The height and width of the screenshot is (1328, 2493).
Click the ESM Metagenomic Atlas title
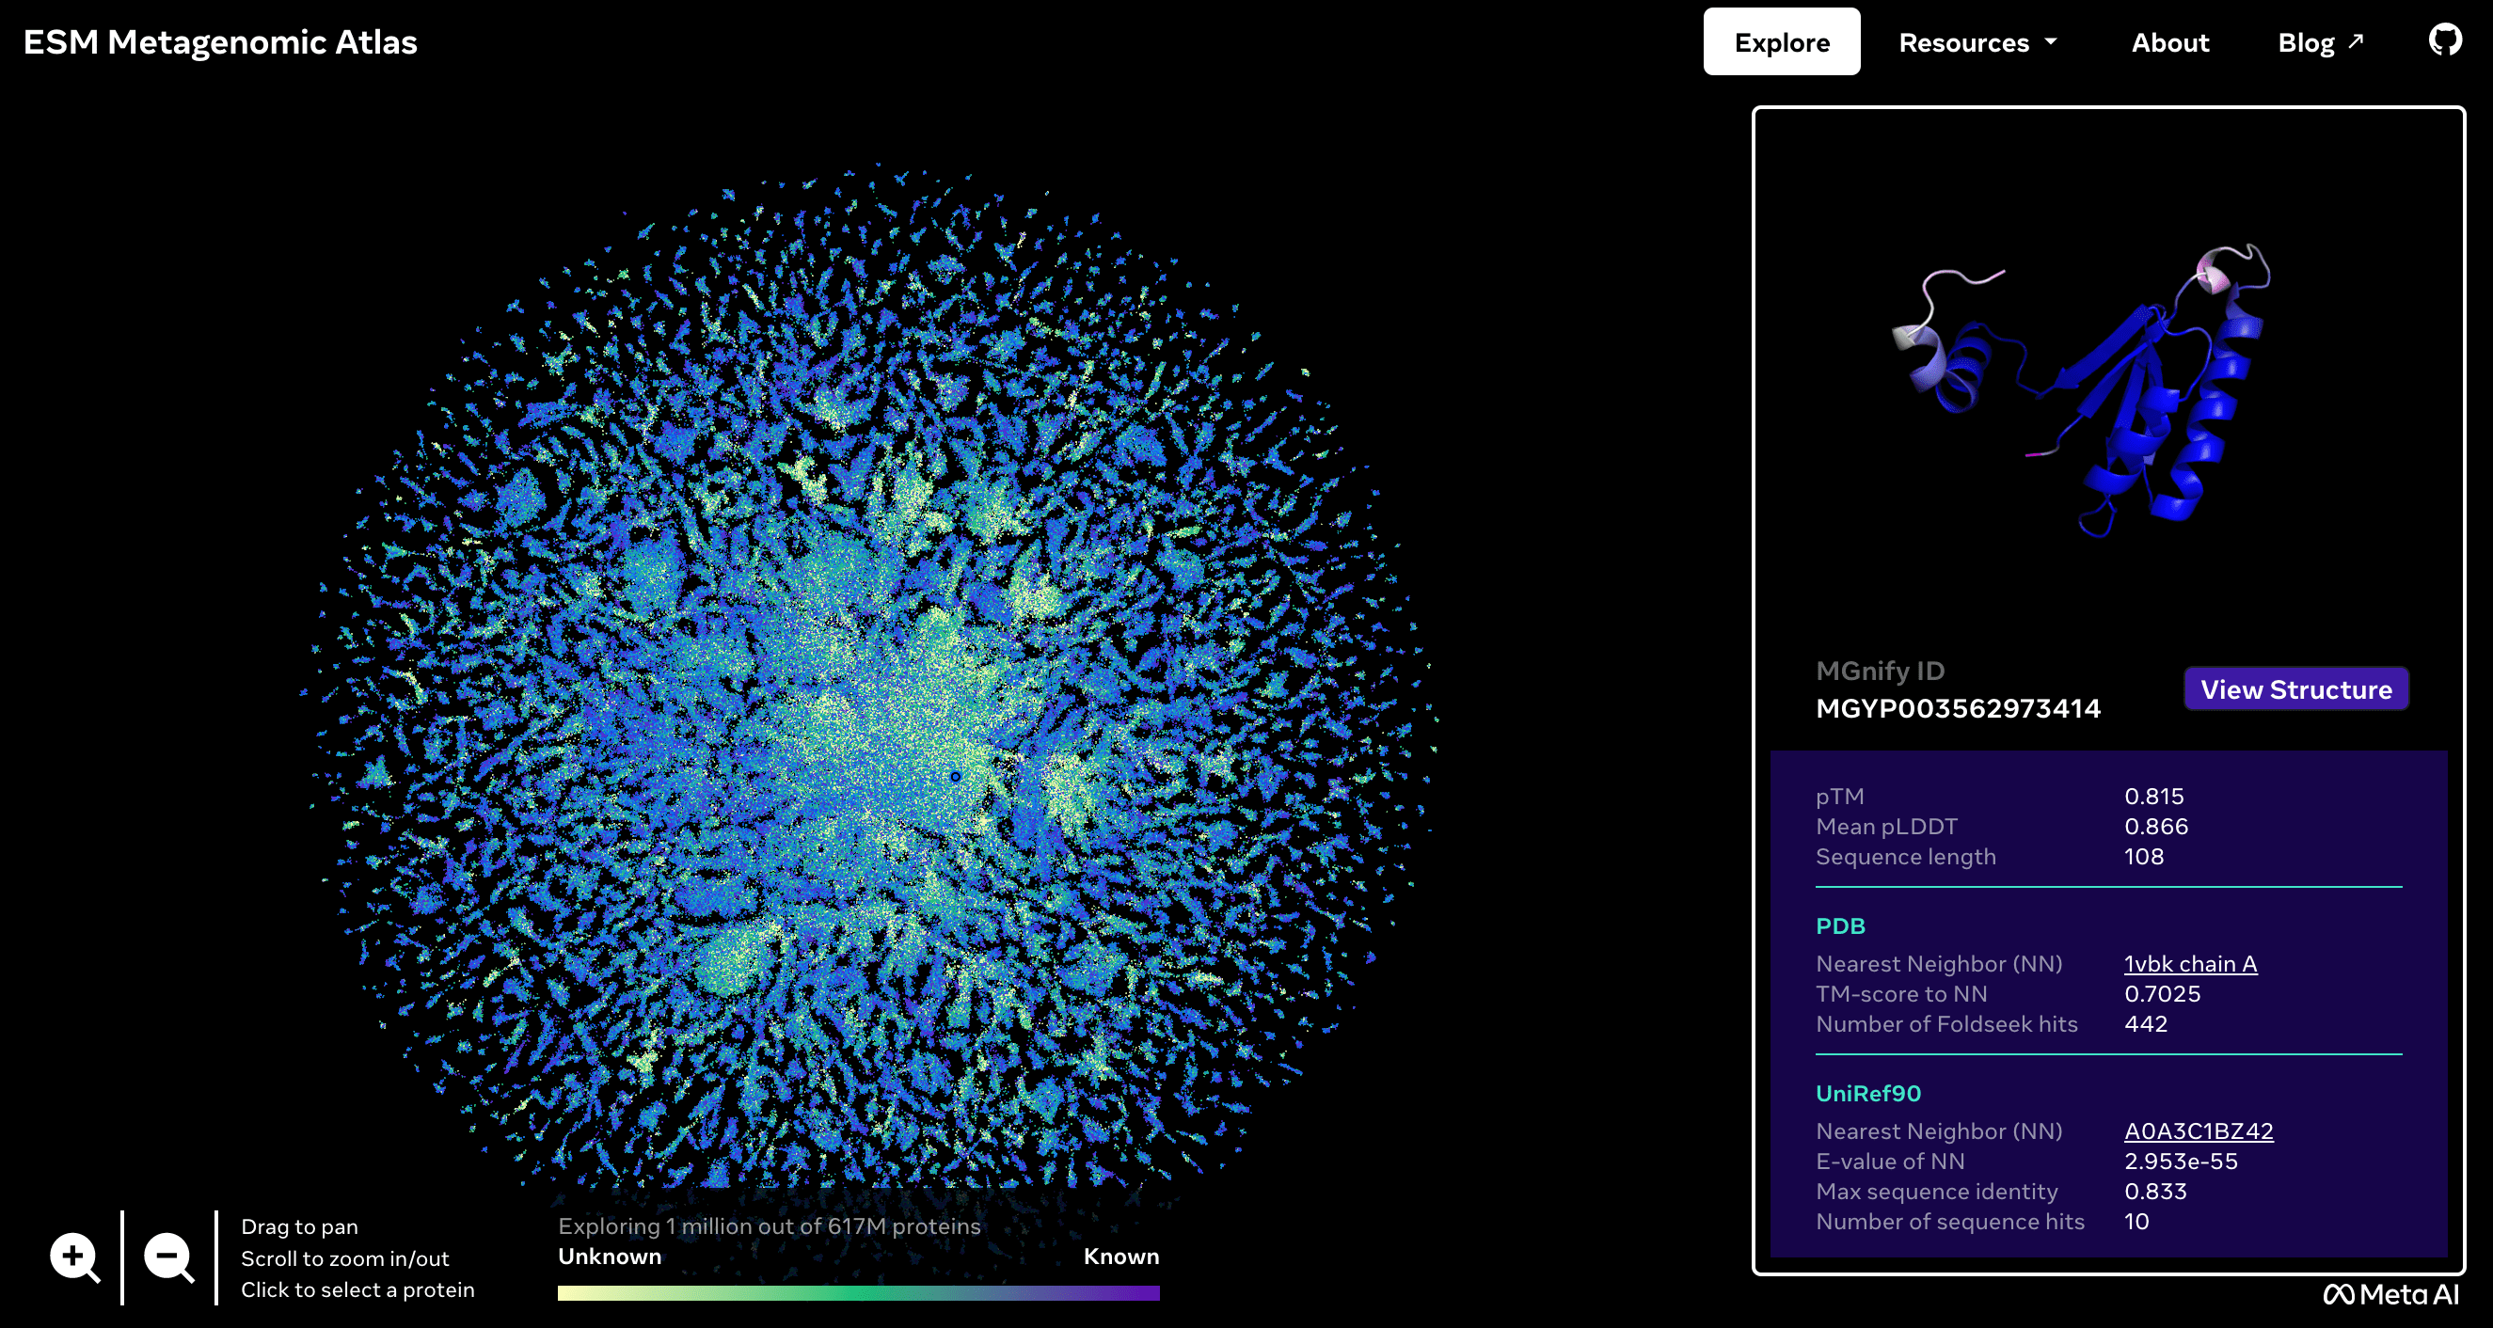coord(221,42)
